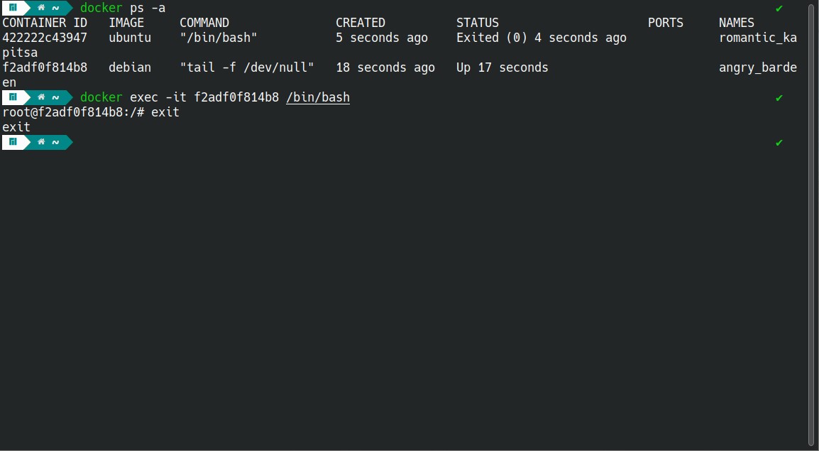Screen dimensions: 819x451
Task: Click the "tail -f /dev/null" command text
Action: [x=247, y=67]
